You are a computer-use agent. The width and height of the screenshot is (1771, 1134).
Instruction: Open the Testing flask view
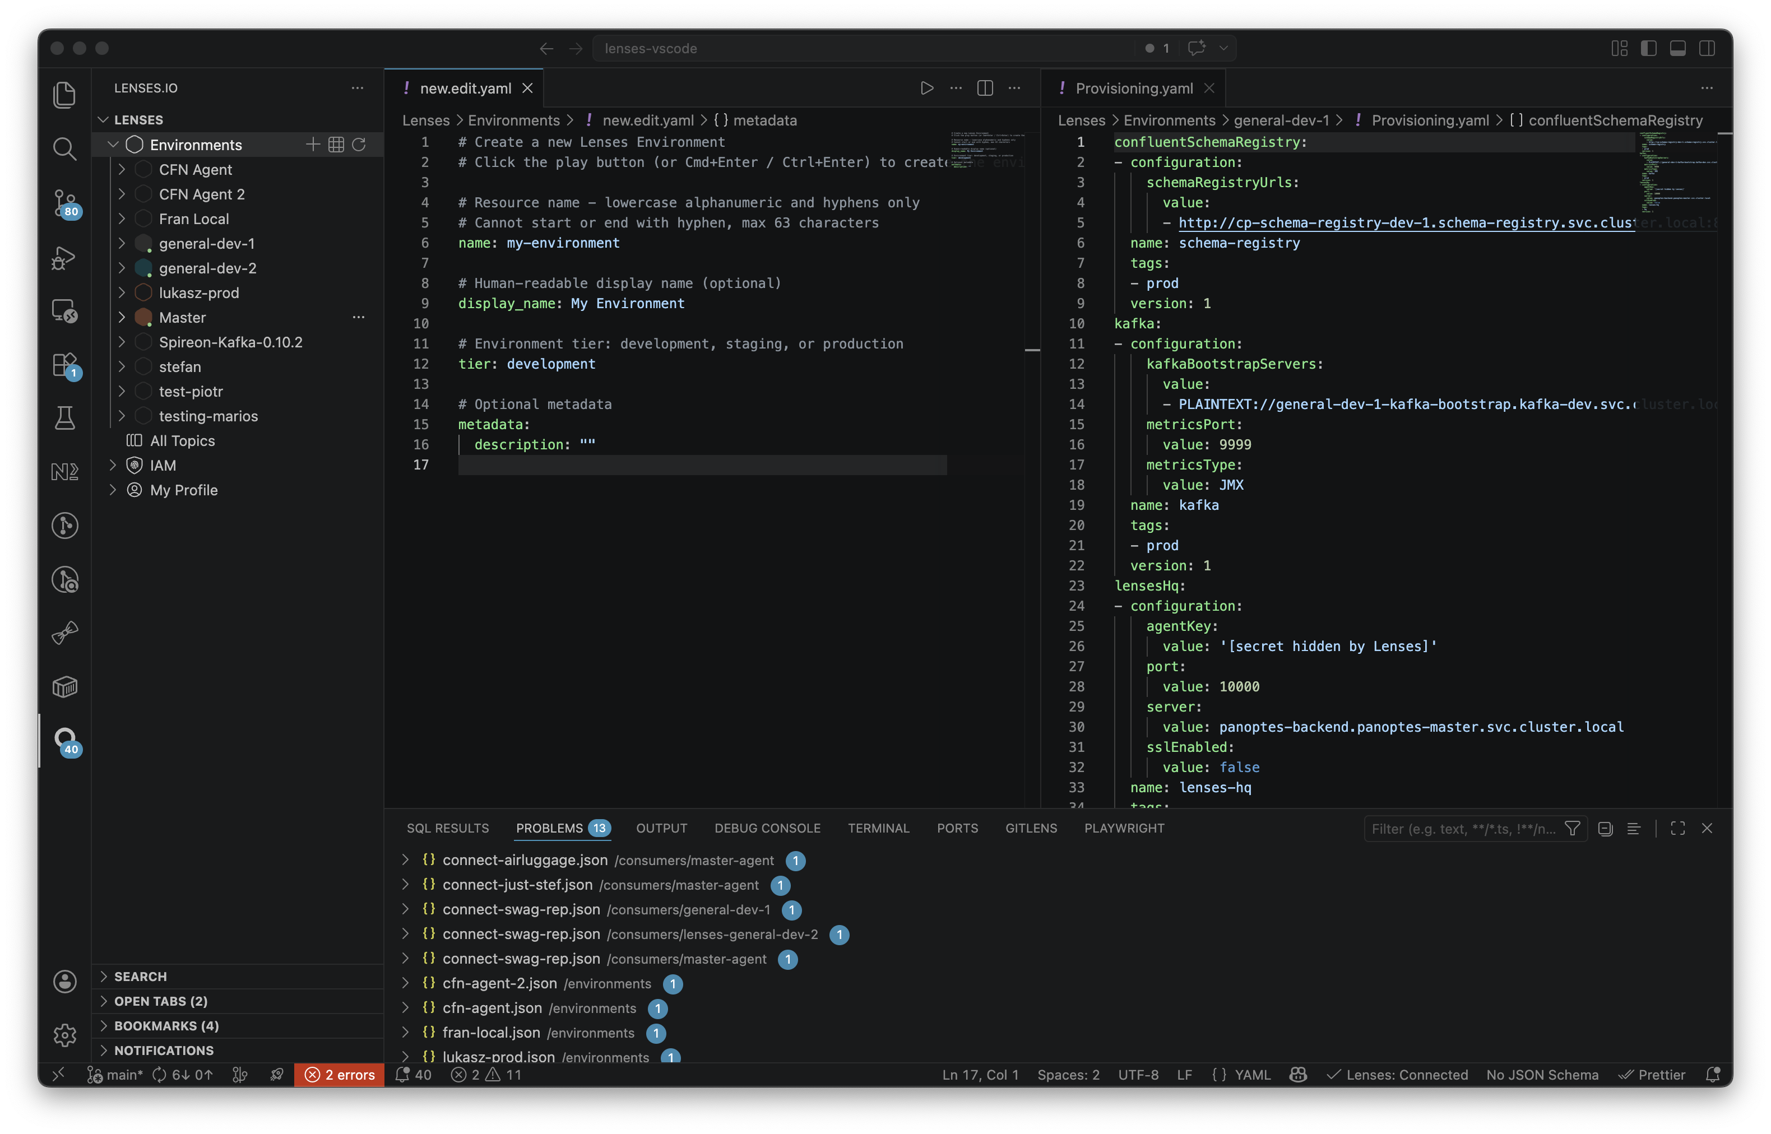(65, 419)
